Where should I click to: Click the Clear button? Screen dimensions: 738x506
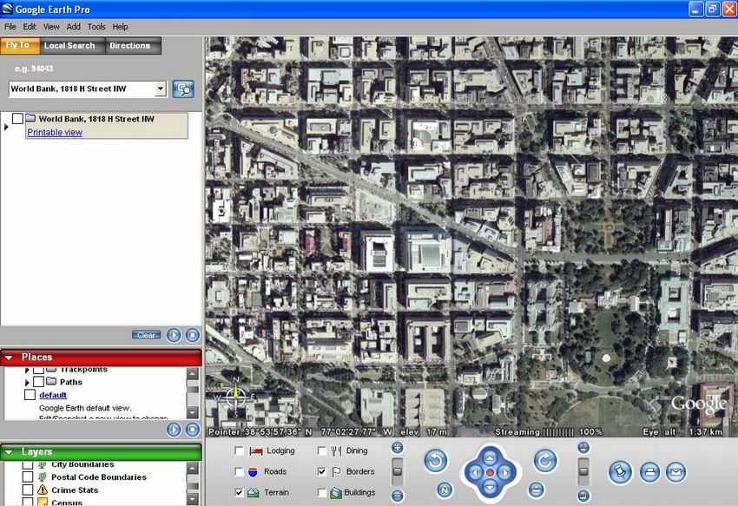(x=146, y=335)
